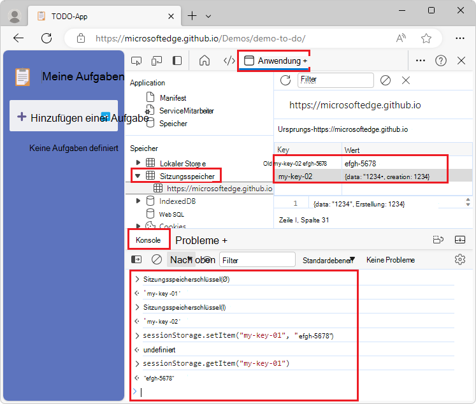Open DevTools Welcome home icon
Screen dimensions: 476x404
tap(205, 61)
